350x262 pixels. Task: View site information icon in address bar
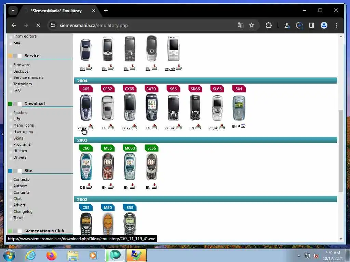coord(53,25)
